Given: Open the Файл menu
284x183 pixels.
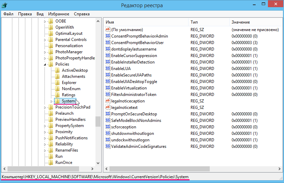Looking at the screenshot, I should tap(8, 14).
